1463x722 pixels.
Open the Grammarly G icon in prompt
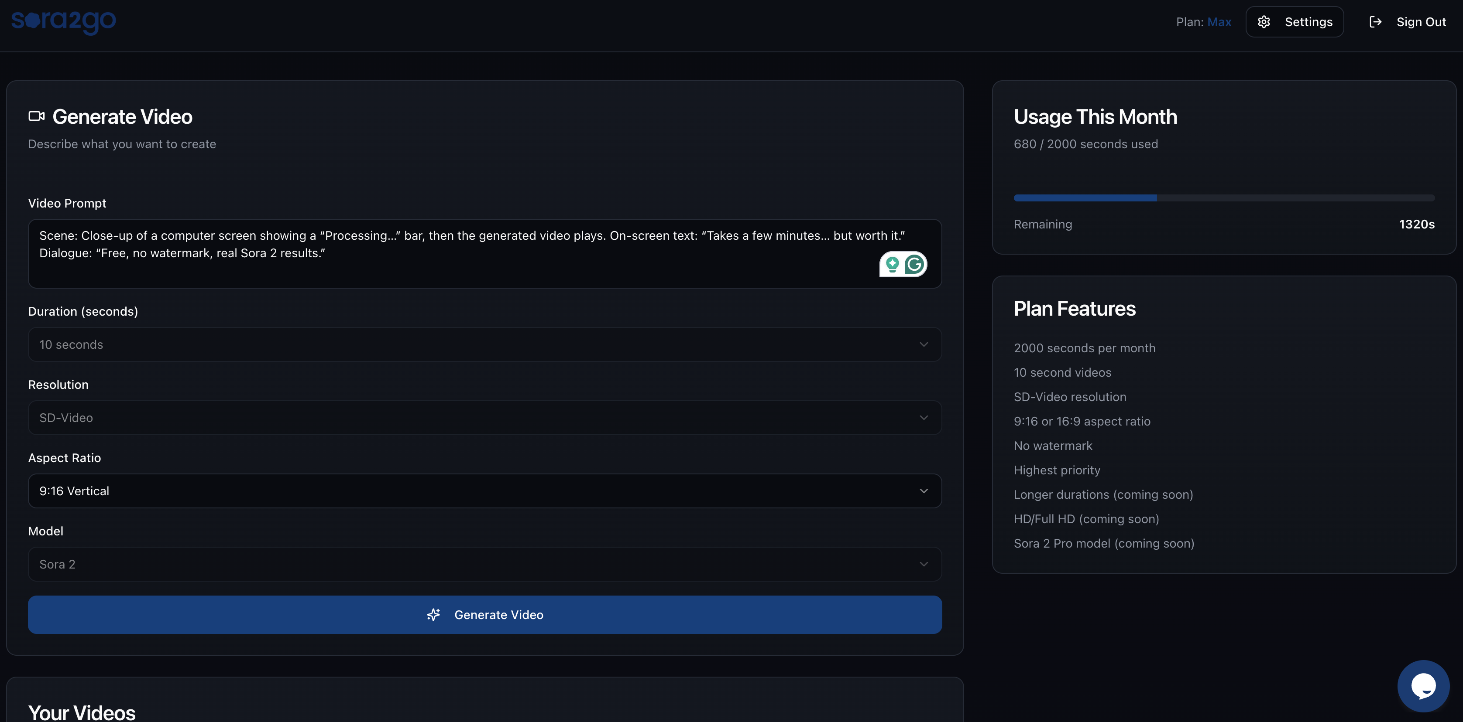point(914,264)
